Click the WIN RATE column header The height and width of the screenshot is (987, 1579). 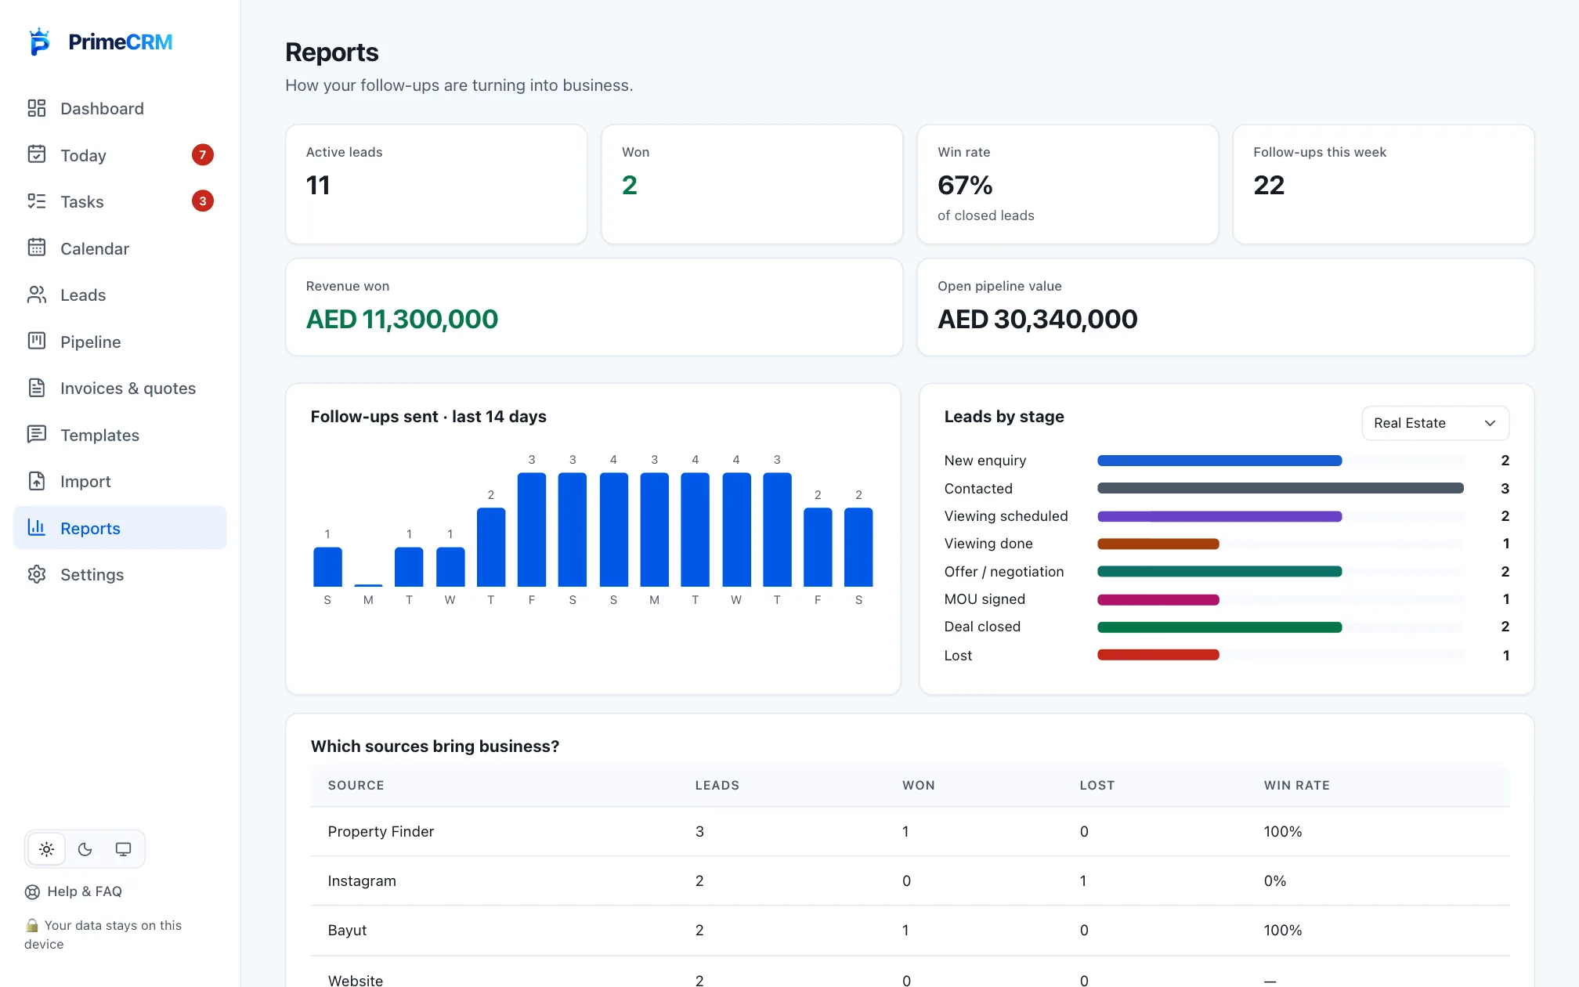pos(1296,785)
